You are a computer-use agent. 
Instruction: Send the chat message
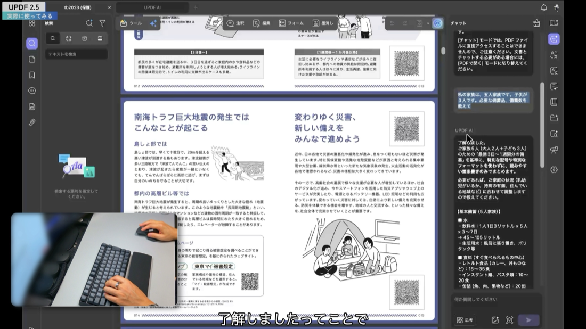coord(528,320)
